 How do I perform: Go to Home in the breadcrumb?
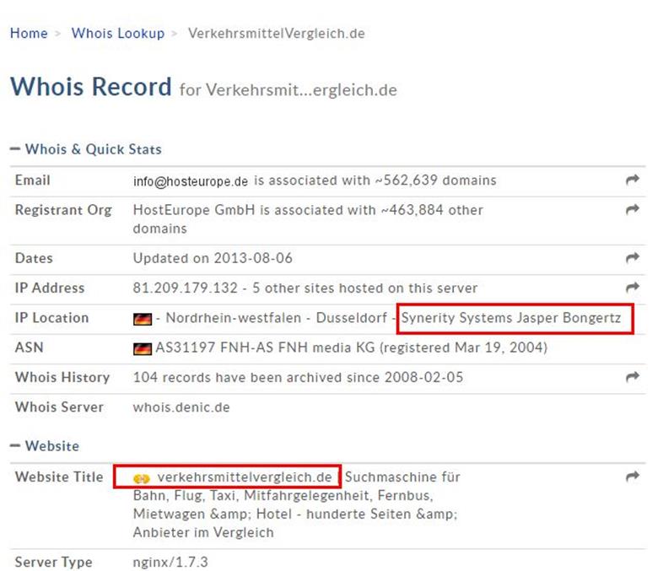[x=29, y=34]
